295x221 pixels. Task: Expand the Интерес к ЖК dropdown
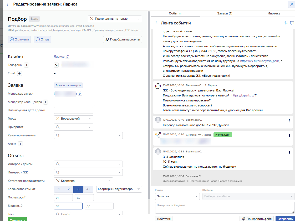point(119,172)
